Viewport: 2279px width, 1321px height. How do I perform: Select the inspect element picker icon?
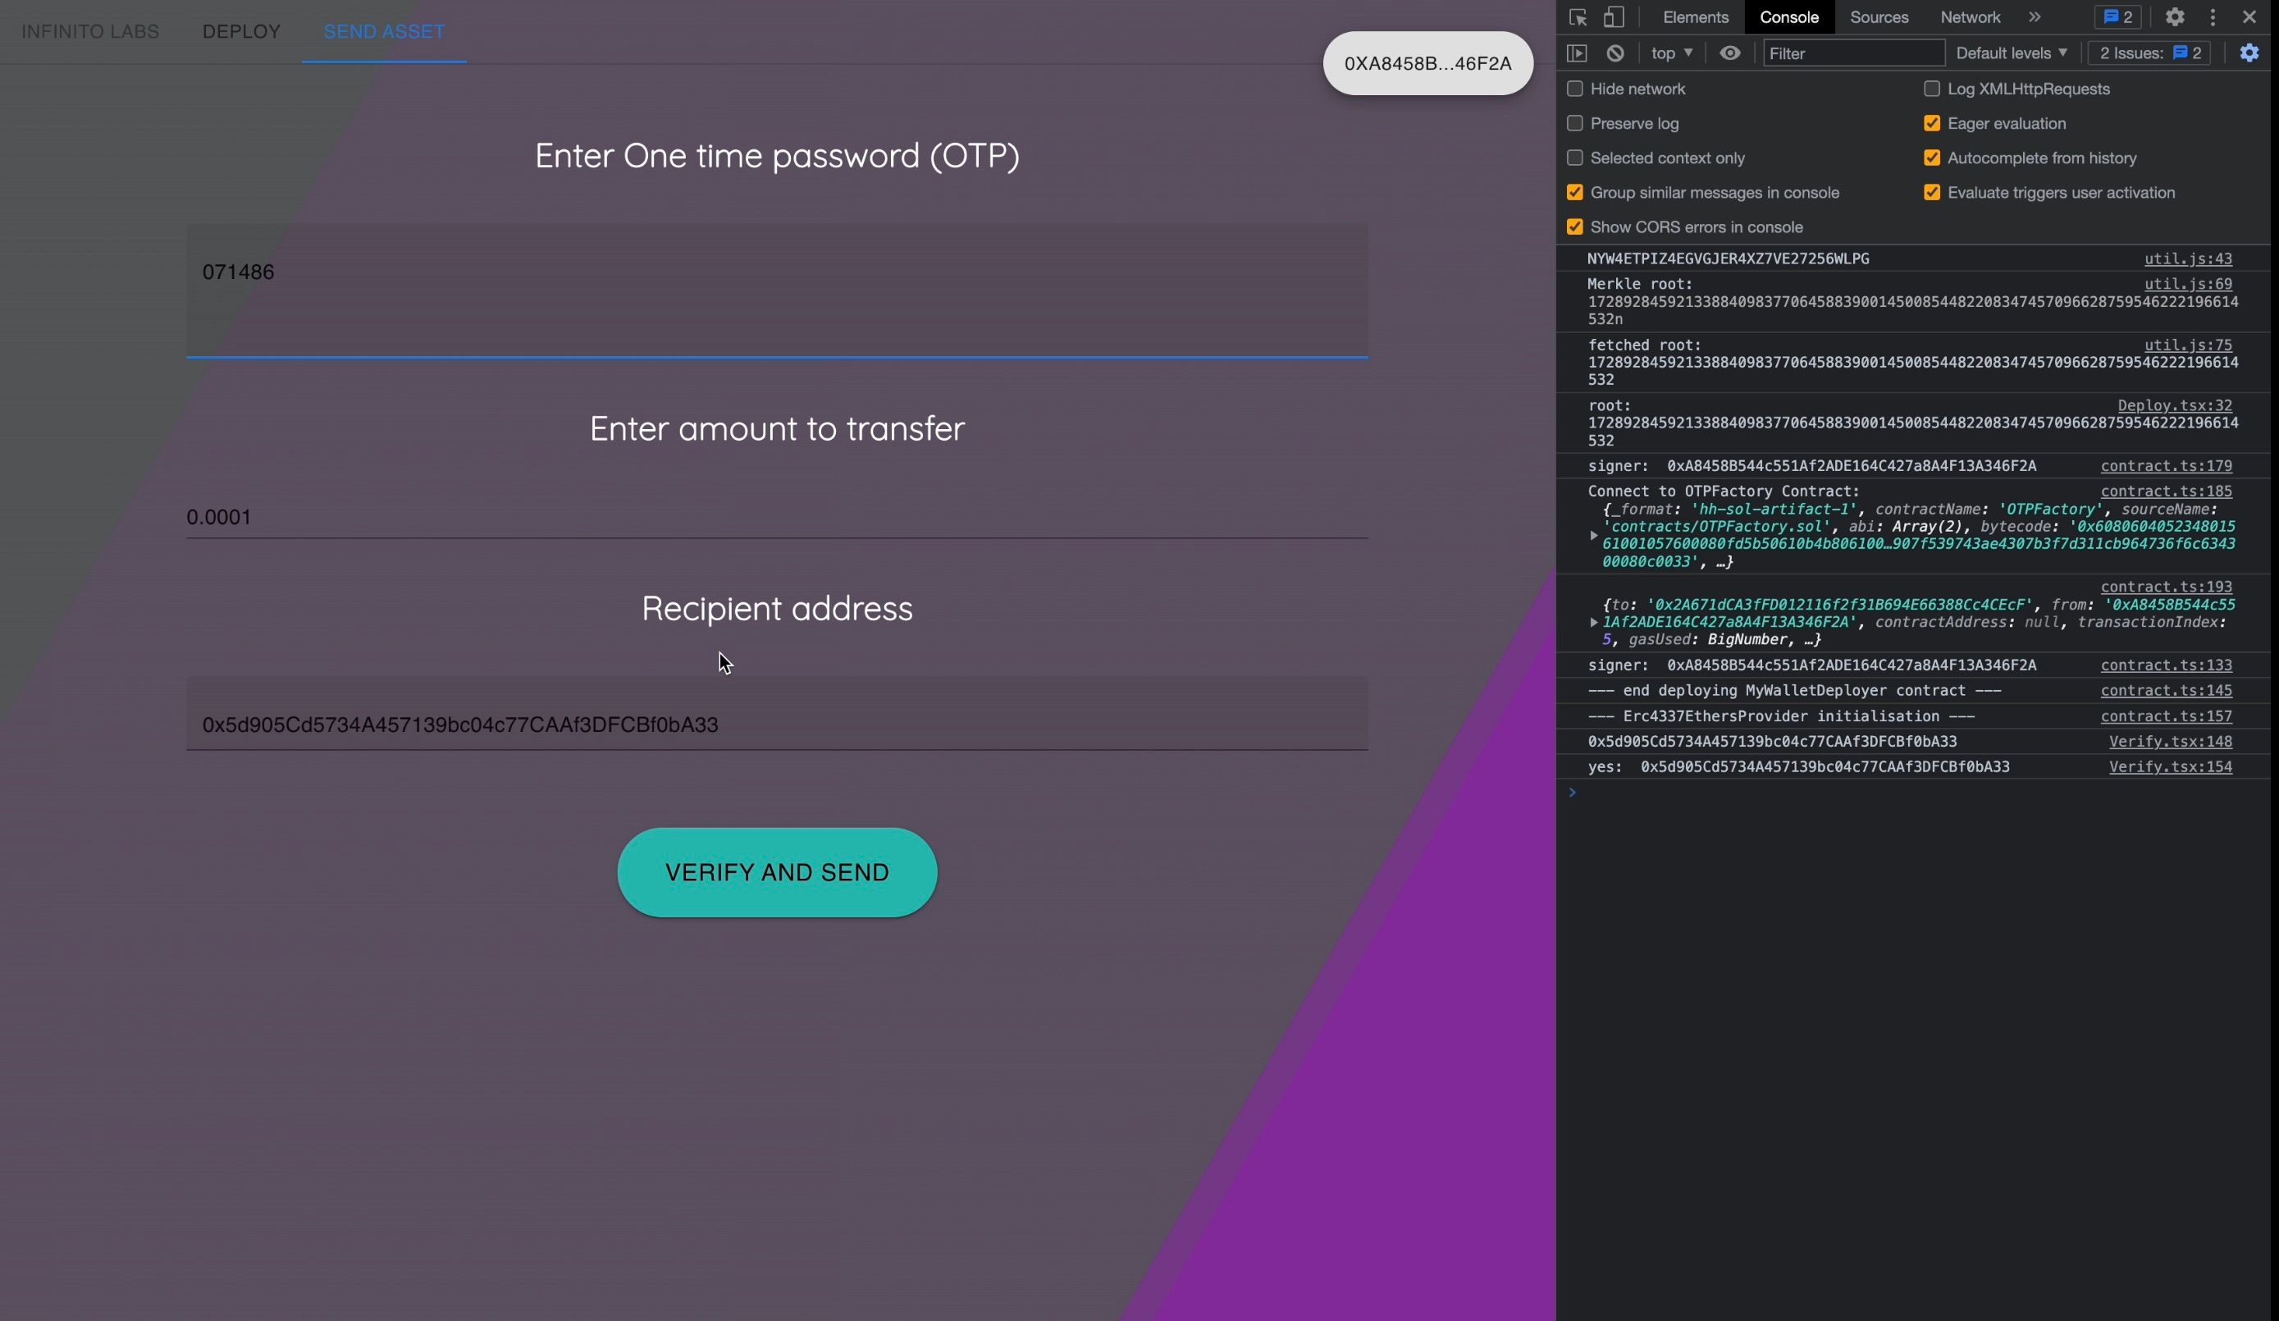tap(1578, 17)
